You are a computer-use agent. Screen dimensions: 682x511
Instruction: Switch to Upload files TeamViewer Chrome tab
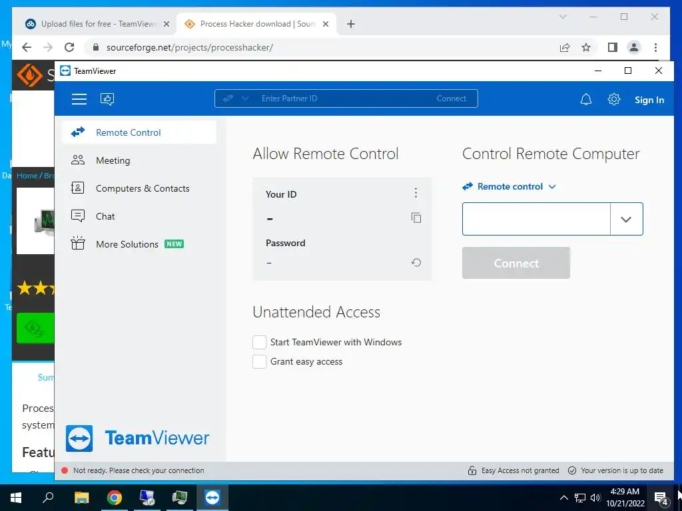tap(97, 24)
